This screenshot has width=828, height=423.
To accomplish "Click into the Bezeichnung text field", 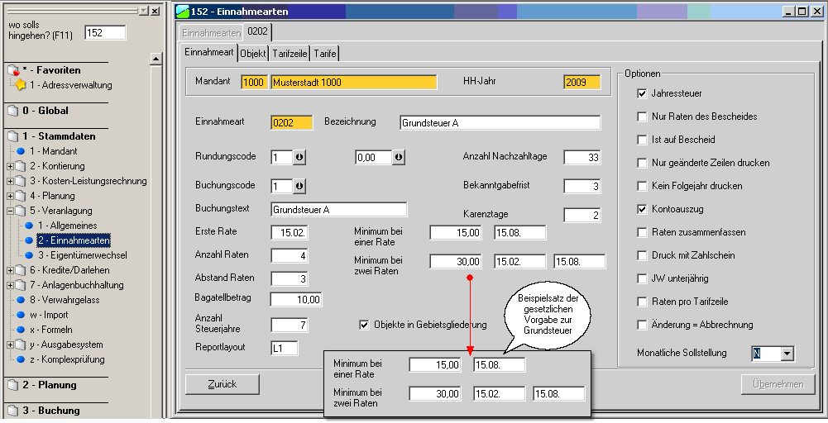I will coord(499,123).
